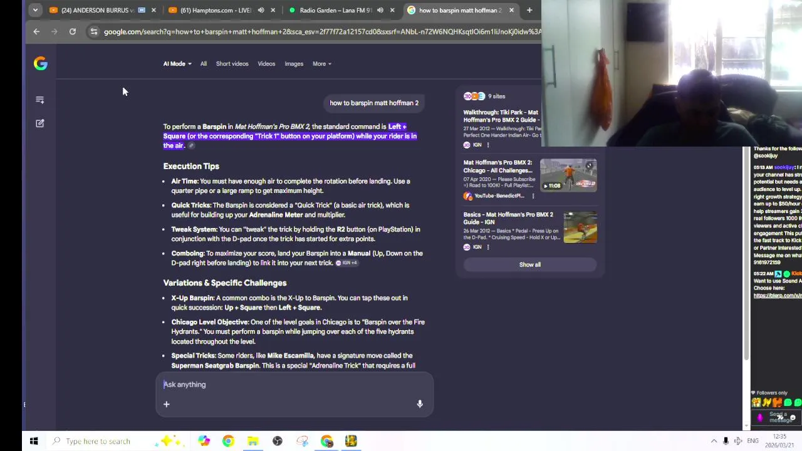The height and width of the screenshot is (451, 802).
Task: Click the plus attachment button below input
Action: [x=167, y=404]
